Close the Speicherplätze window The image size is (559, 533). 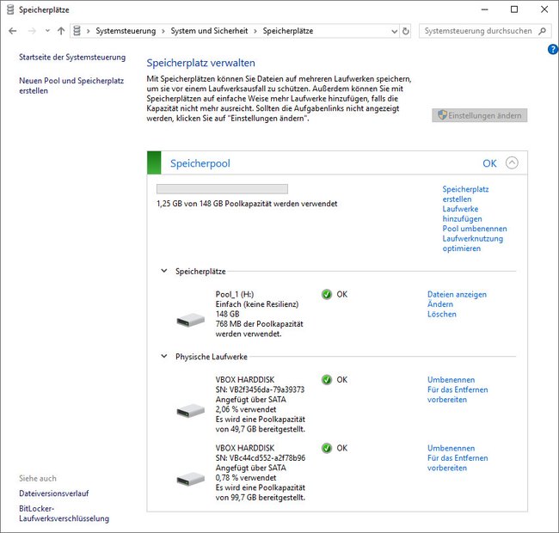click(x=544, y=9)
